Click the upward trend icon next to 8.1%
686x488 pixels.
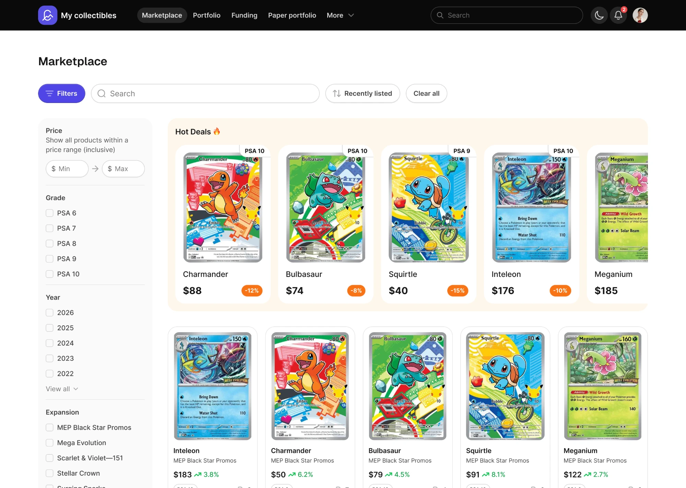coord(486,475)
